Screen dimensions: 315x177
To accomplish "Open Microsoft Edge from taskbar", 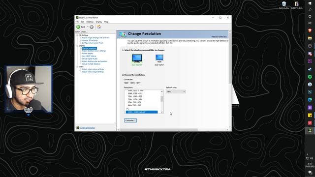I will (x=310, y=100).
